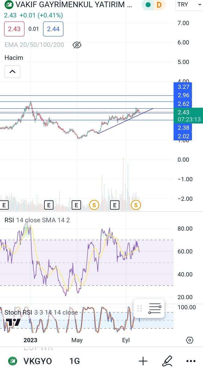The width and height of the screenshot is (203, 368).
Task: Click the green market status dot
Action: pyautogui.click(x=148, y=5)
